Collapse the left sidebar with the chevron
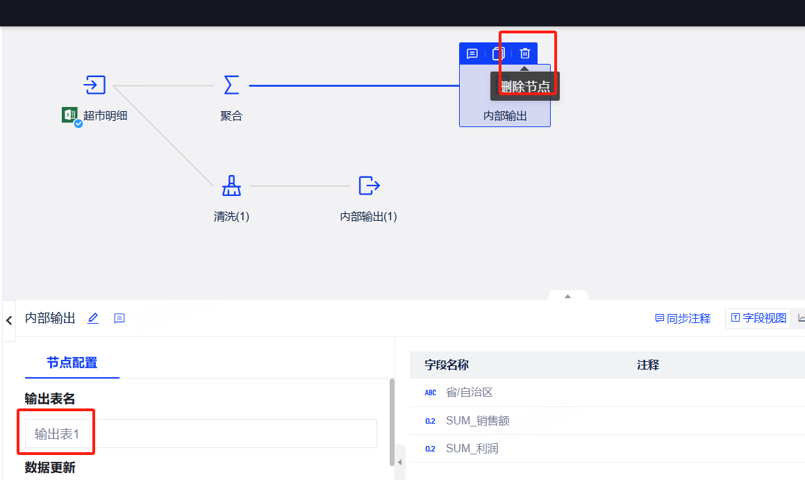805x480 pixels. [x=9, y=320]
